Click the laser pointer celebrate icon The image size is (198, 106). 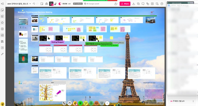(x=56, y=4)
